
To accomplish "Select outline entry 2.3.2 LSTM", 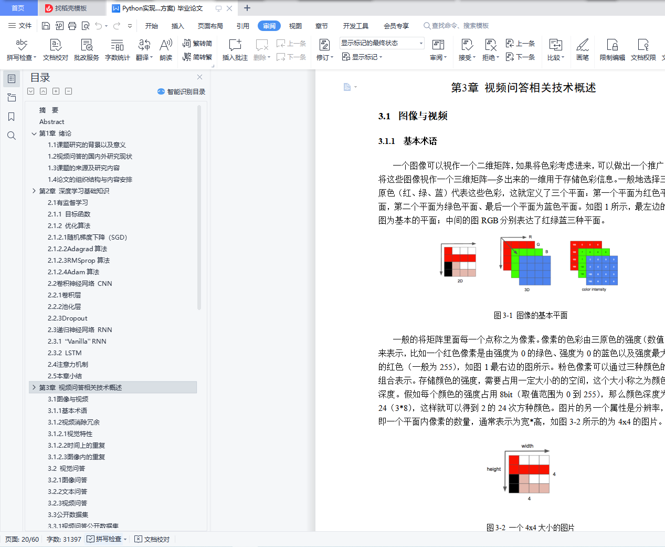I will pyautogui.click(x=65, y=353).
